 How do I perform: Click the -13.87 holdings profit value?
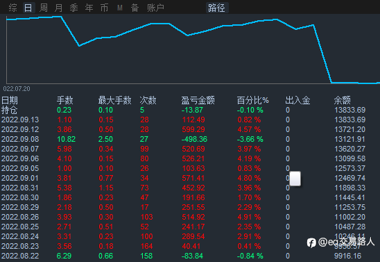point(192,110)
